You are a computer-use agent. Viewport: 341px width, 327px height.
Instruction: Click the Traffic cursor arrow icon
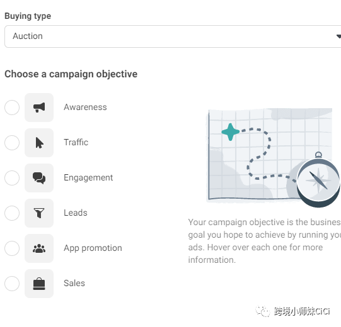pyautogui.click(x=39, y=143)
